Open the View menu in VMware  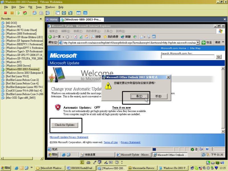point(22,7)
